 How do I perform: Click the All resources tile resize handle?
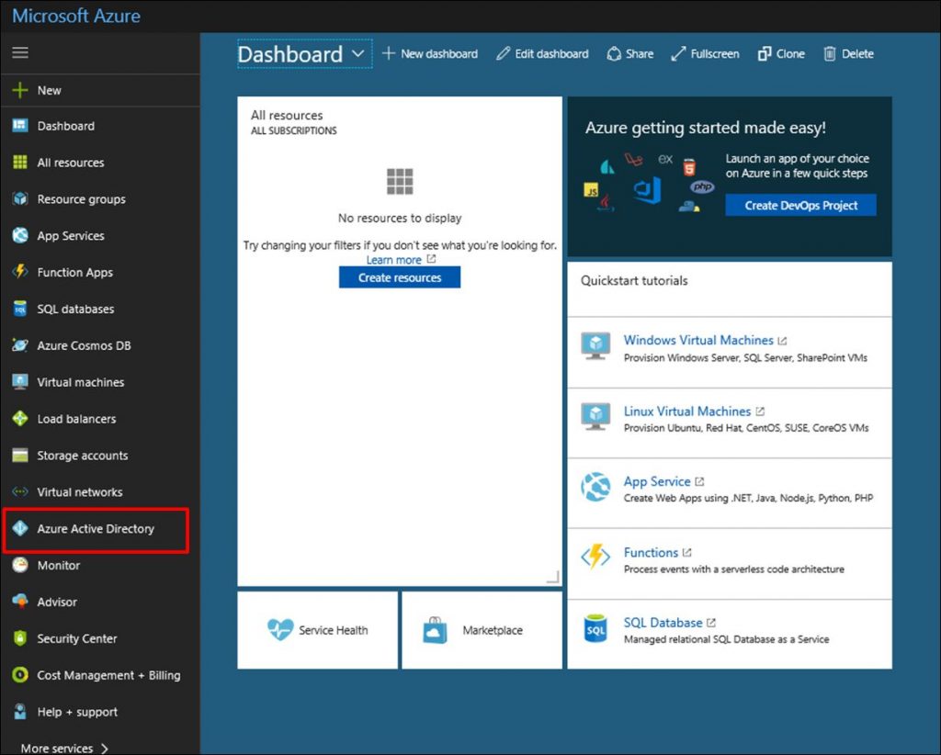point(554,577)
